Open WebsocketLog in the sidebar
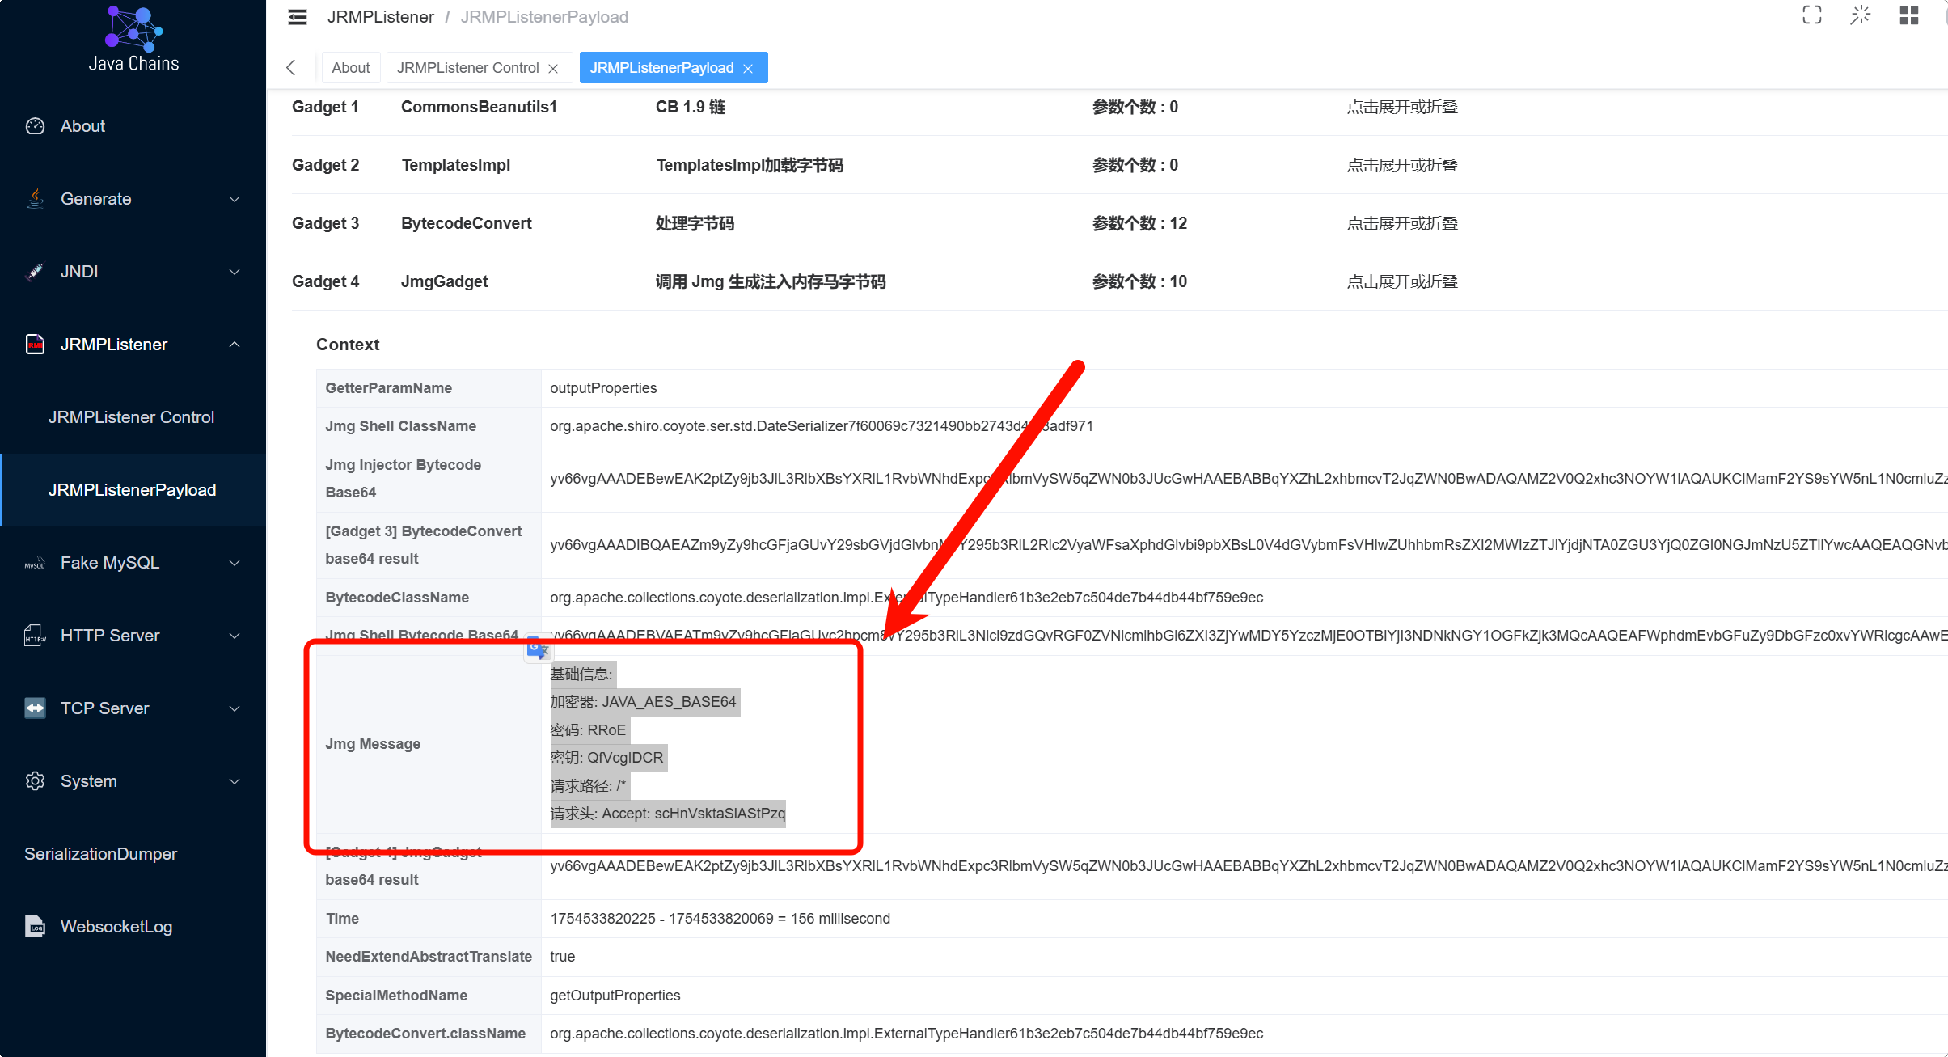The height and width of the screenshot is (1057, 1948). (x=116, y=927)
